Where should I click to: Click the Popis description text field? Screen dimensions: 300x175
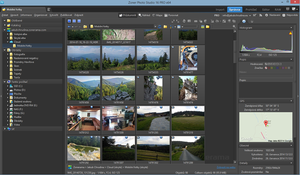pos(266,90)
